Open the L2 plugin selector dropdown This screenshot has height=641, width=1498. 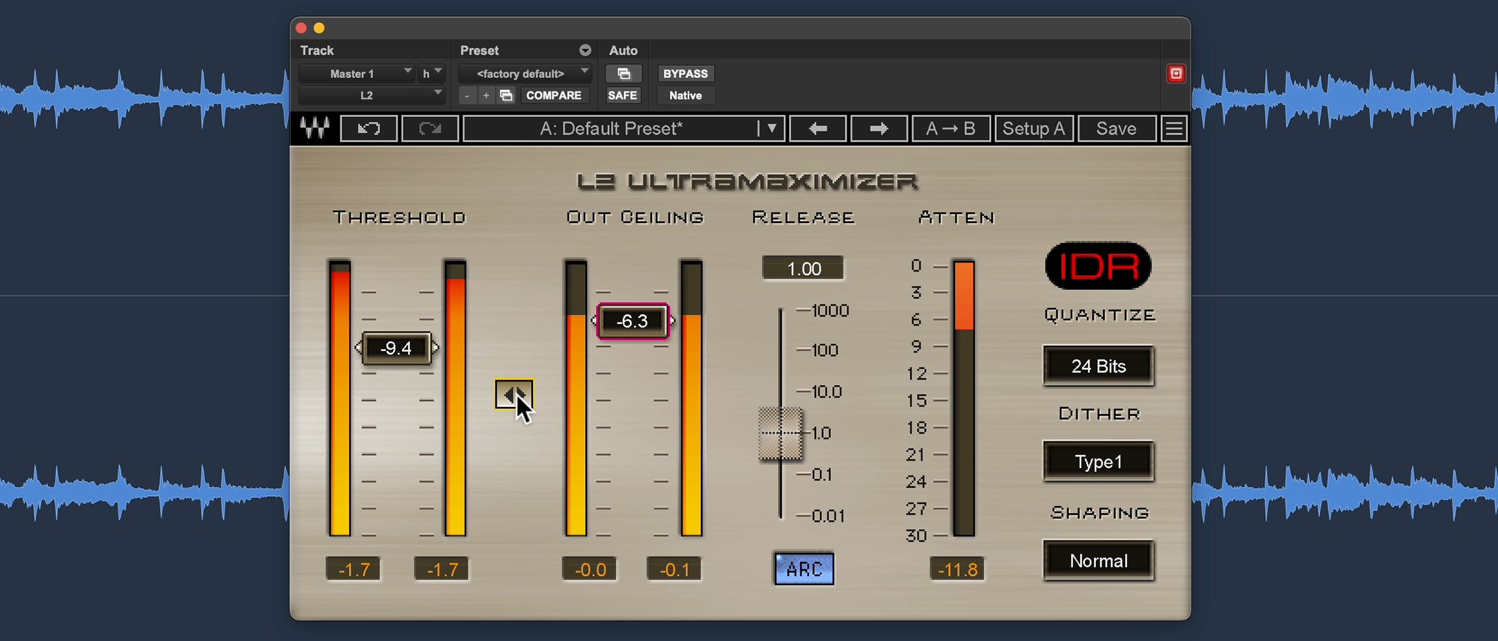click(x=370, y=95)
